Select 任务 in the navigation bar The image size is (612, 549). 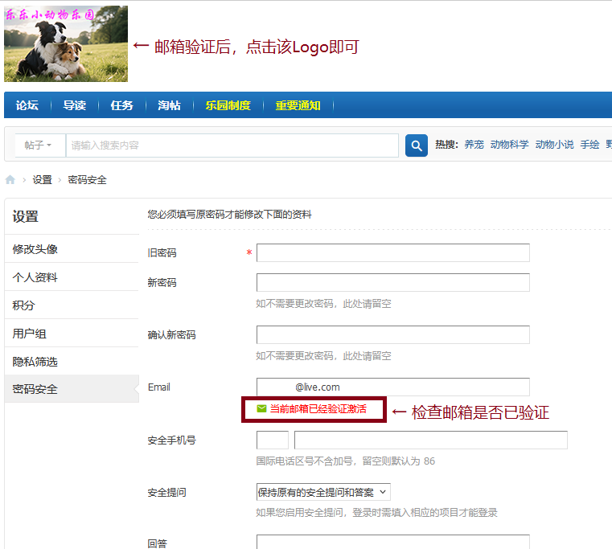[x=121, y=105]
